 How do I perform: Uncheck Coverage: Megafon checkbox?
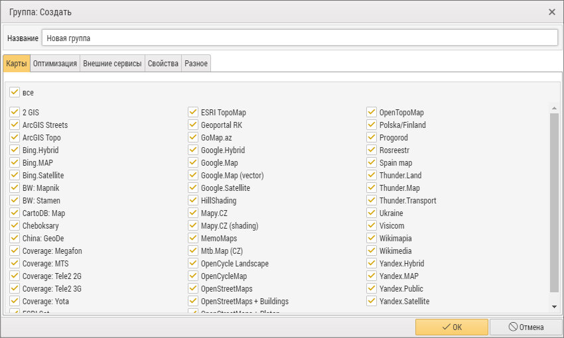(15, 251)
